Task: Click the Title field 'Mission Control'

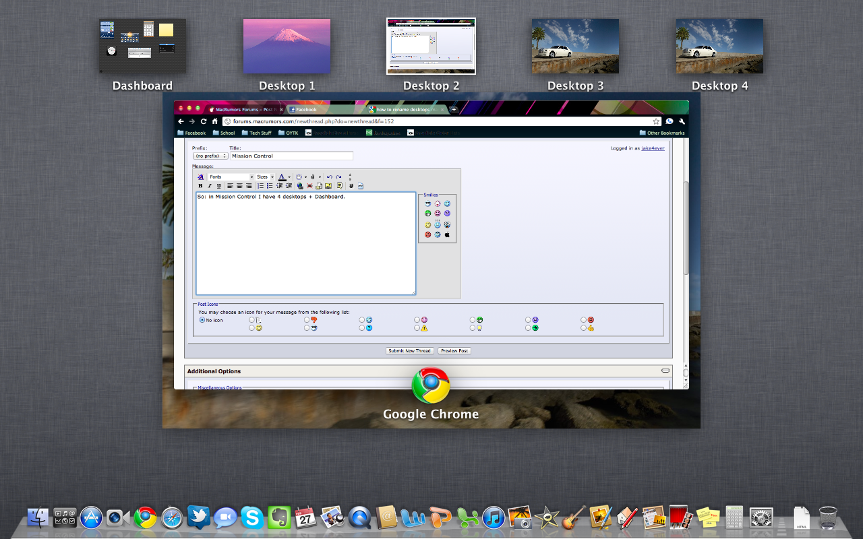Action: [x=291, y=156]
